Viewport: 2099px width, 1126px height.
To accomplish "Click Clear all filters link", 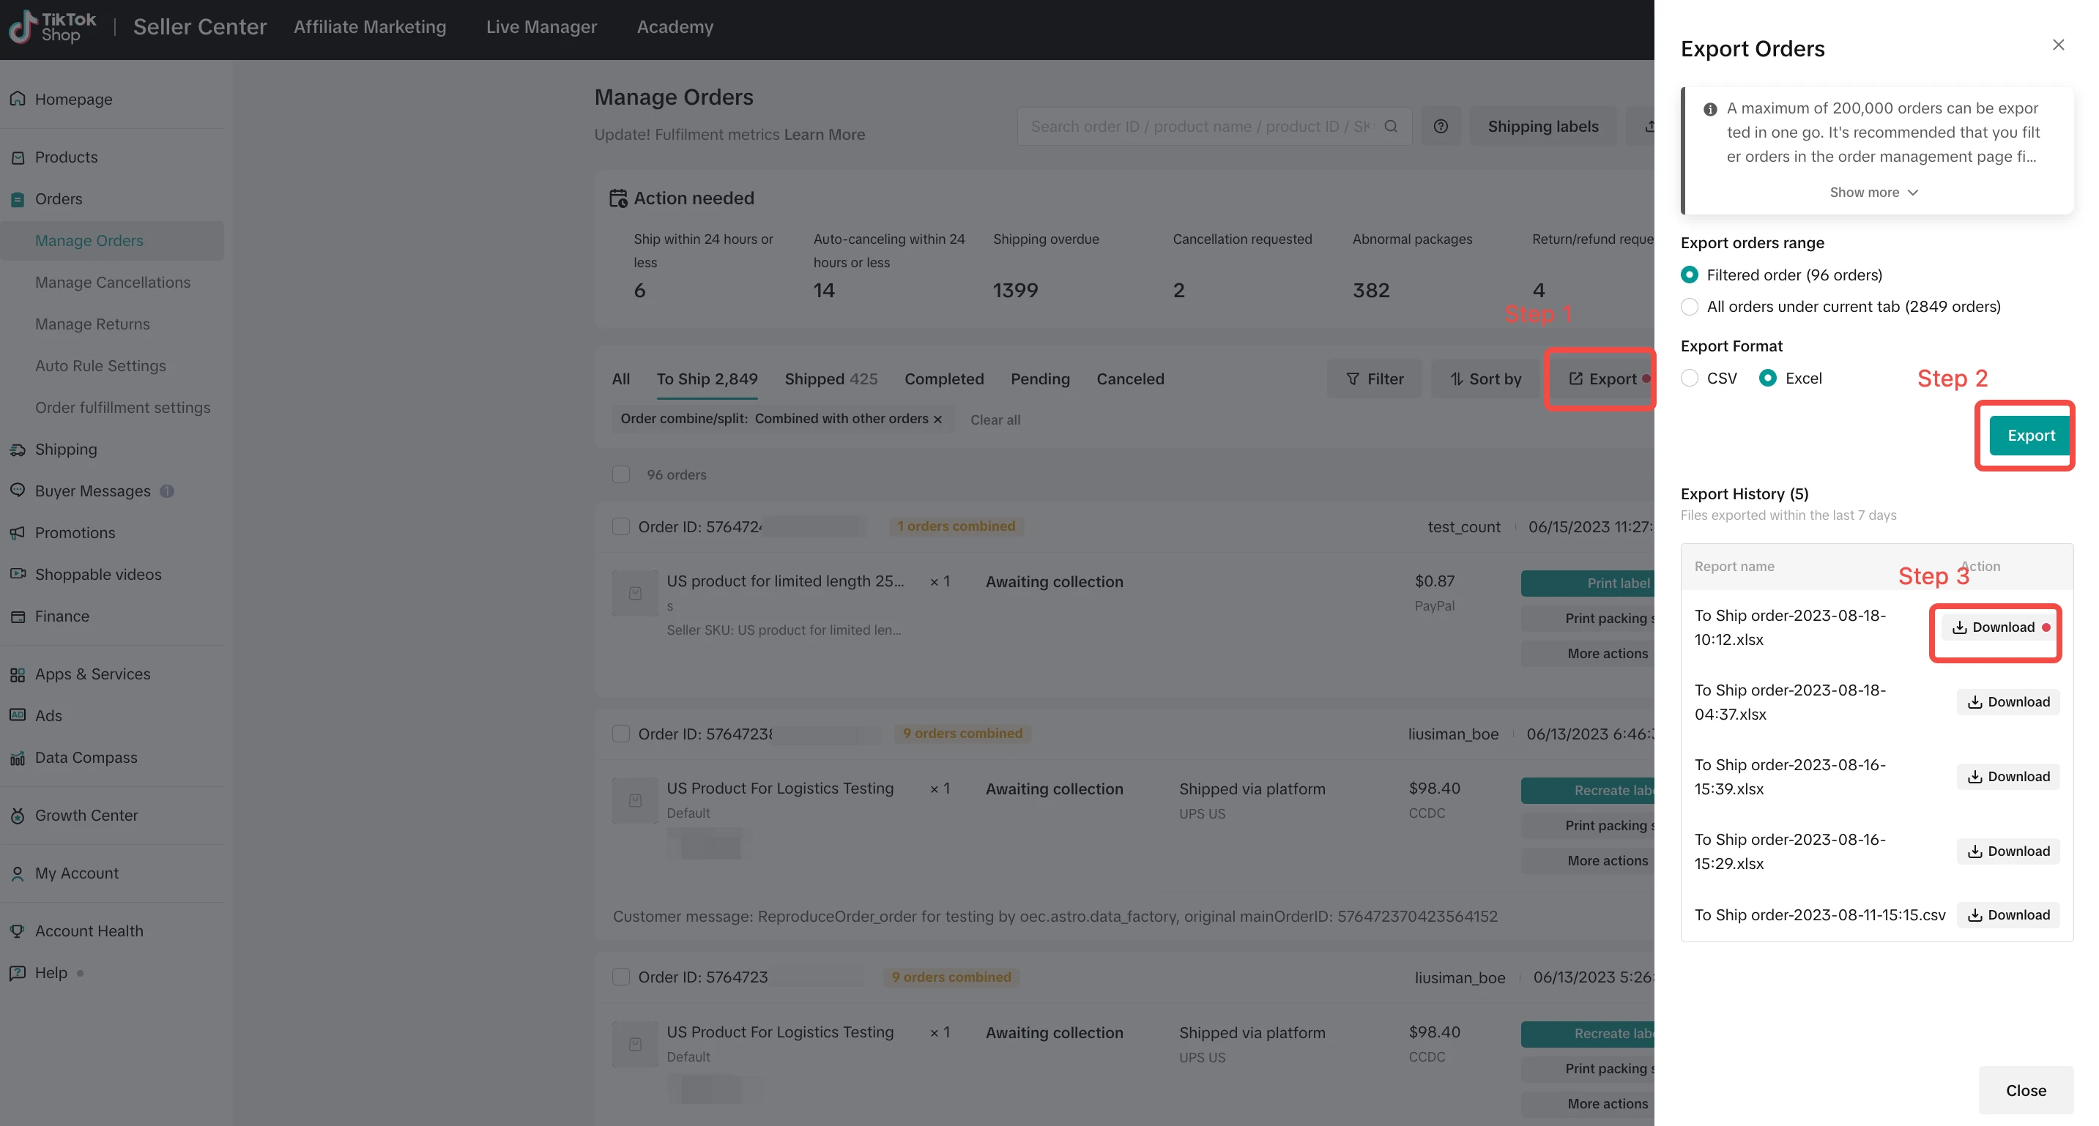I will (x=995, y=420).
